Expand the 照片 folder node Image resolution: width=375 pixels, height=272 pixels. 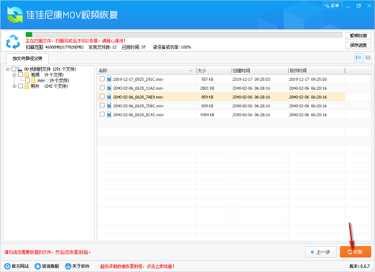(14, 86)
